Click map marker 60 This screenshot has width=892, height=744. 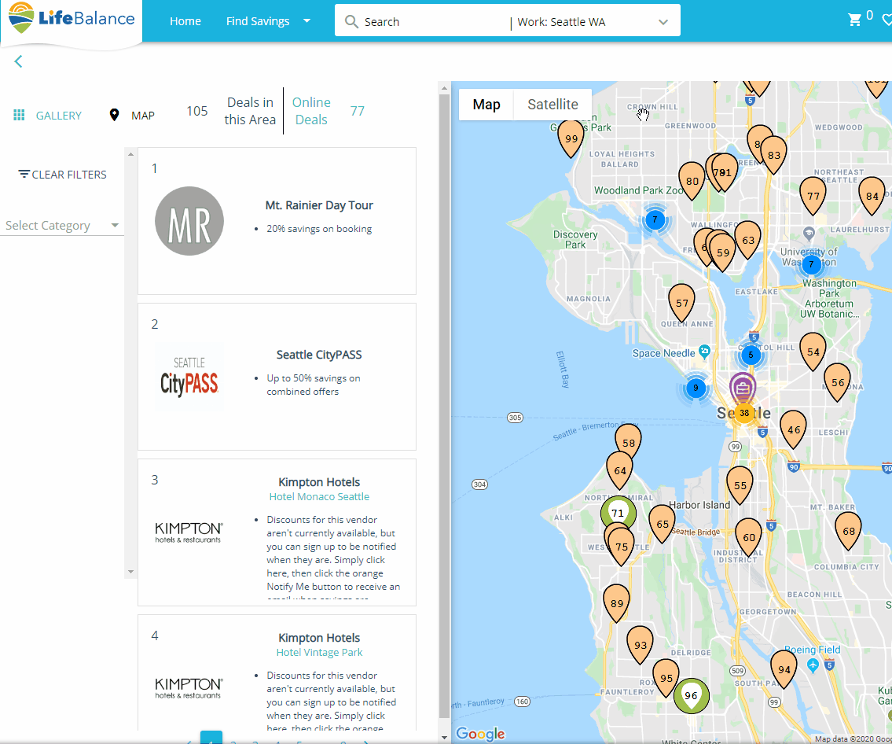(x=749, y=537)
